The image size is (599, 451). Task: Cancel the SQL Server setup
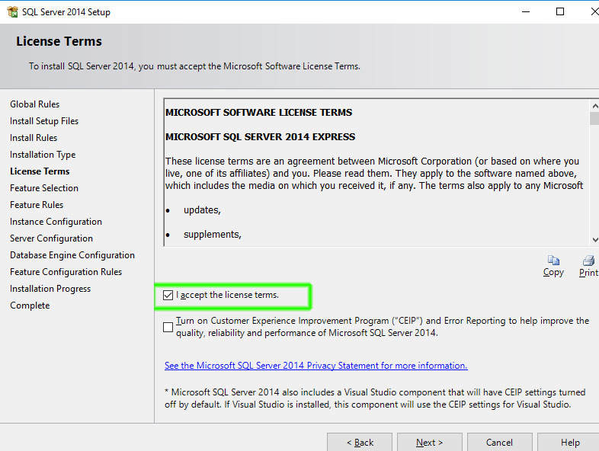click(x=500, y=442)
